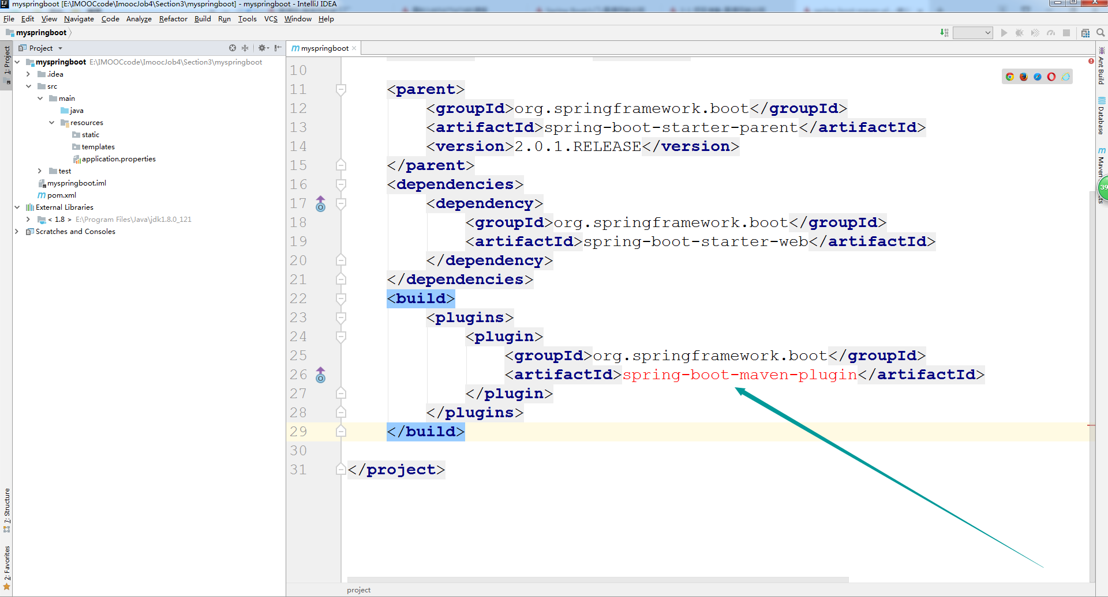Screen dimensions: 1108x597
Task: Open the VCS menu
Action: tap(271, 18)
